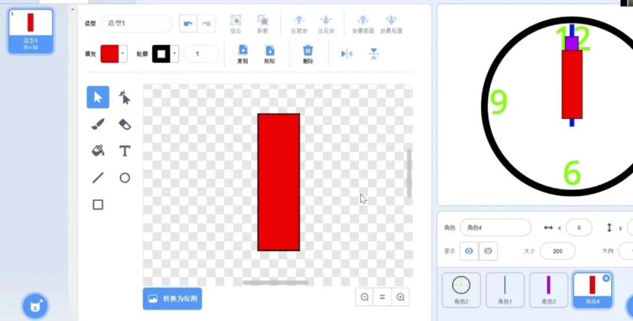The image size is (633, 321).
Task: Choose the Circle tool
Action: [124, 178]
